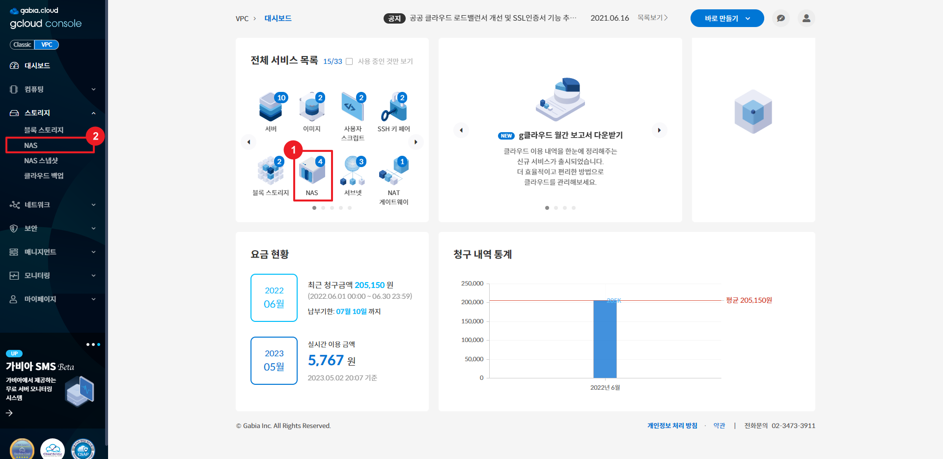Open the chat support icon

tap(780, 18)
